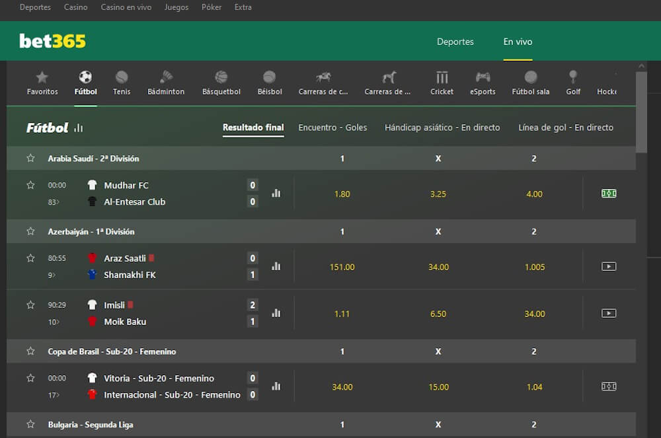Click the scrollbar up arrow
Screen dimensions: 661x438
click(x=641, y=65)
